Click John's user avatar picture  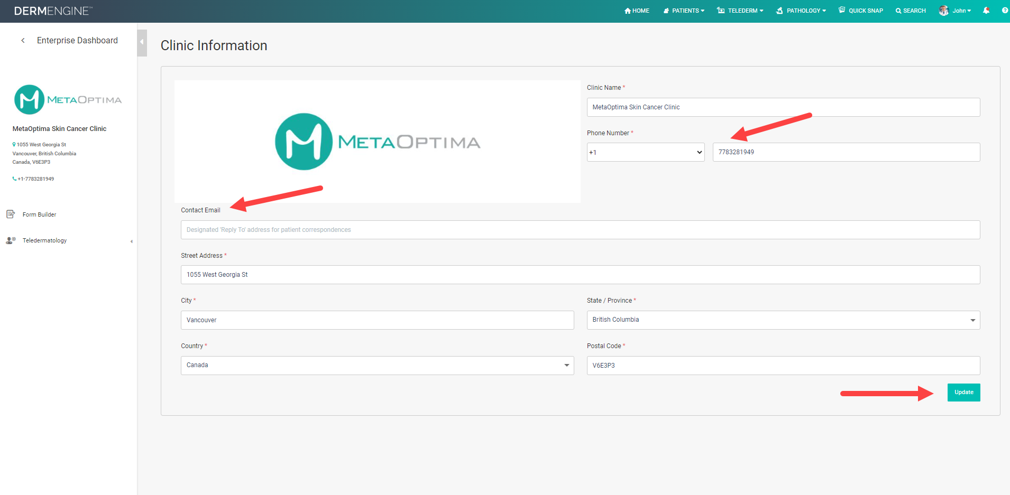coord(944,11)
